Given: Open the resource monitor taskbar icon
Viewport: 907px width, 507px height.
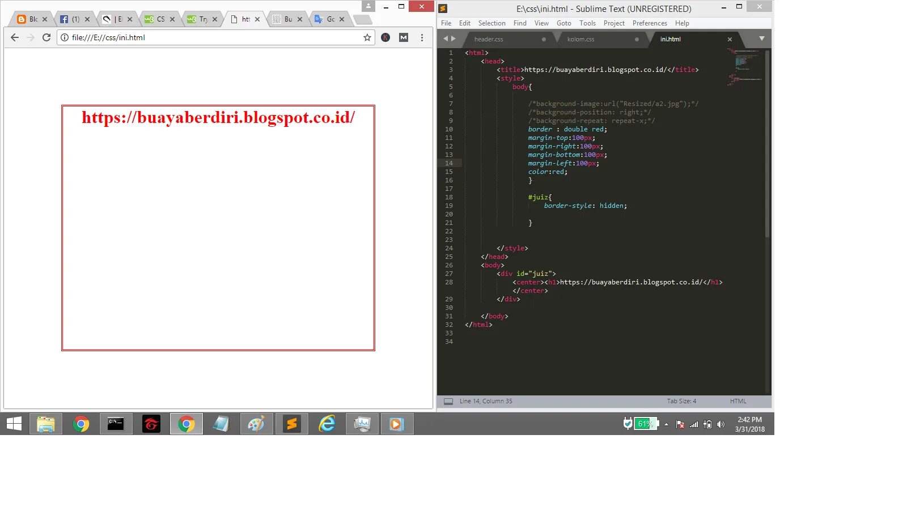Looking at the screenshot, I should (362, 424).
